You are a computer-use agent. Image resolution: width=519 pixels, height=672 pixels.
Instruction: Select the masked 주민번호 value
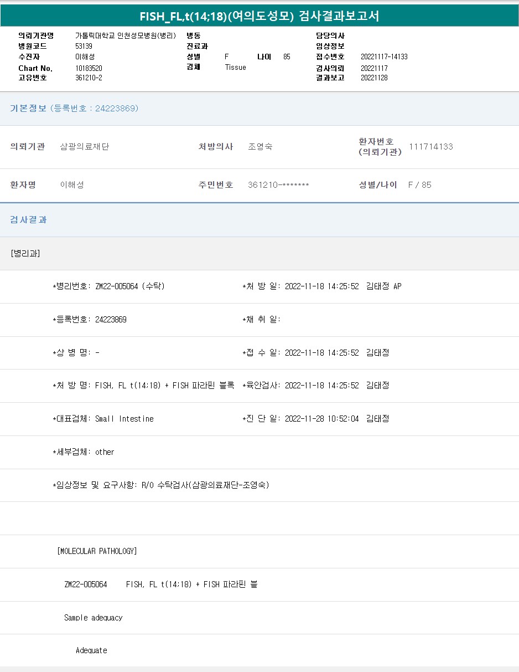pyautogui.click(x=278, y=185)
